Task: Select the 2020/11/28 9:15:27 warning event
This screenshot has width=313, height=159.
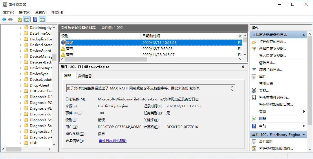Action: pyautogui.click(x=151, y=55)
